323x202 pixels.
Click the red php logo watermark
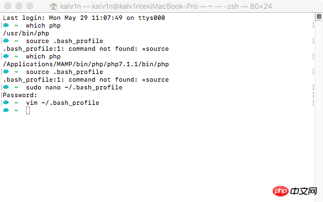pos(280,191)
